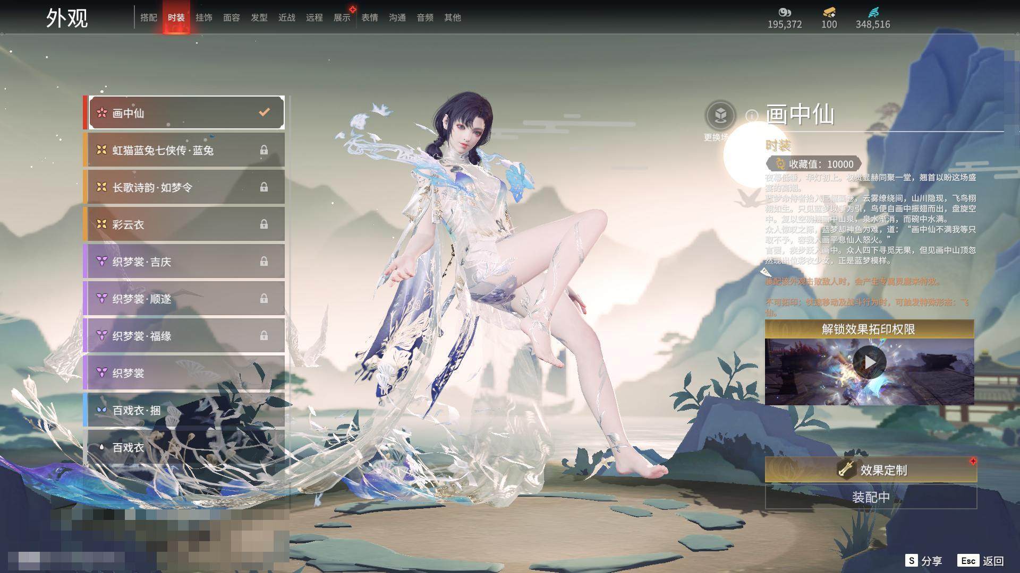1020x573 pixels.
Task: Click the gold ingot currency icon
Action: tap(829, 12)
